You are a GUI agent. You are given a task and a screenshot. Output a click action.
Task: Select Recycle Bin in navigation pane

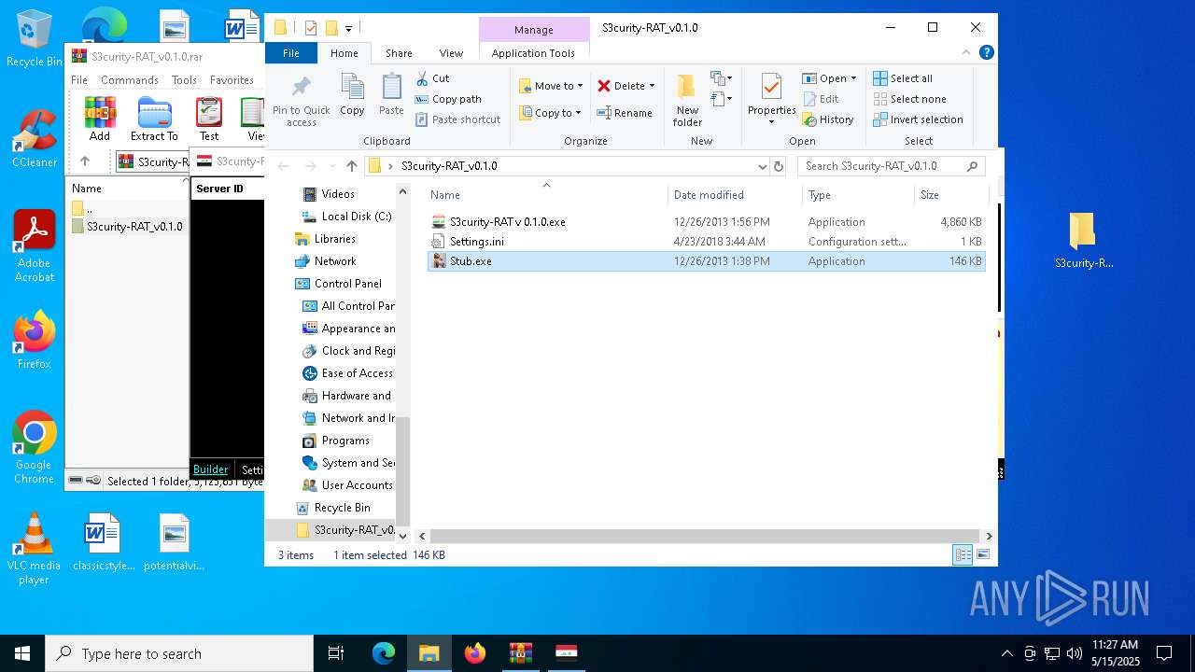click(332, 508)
